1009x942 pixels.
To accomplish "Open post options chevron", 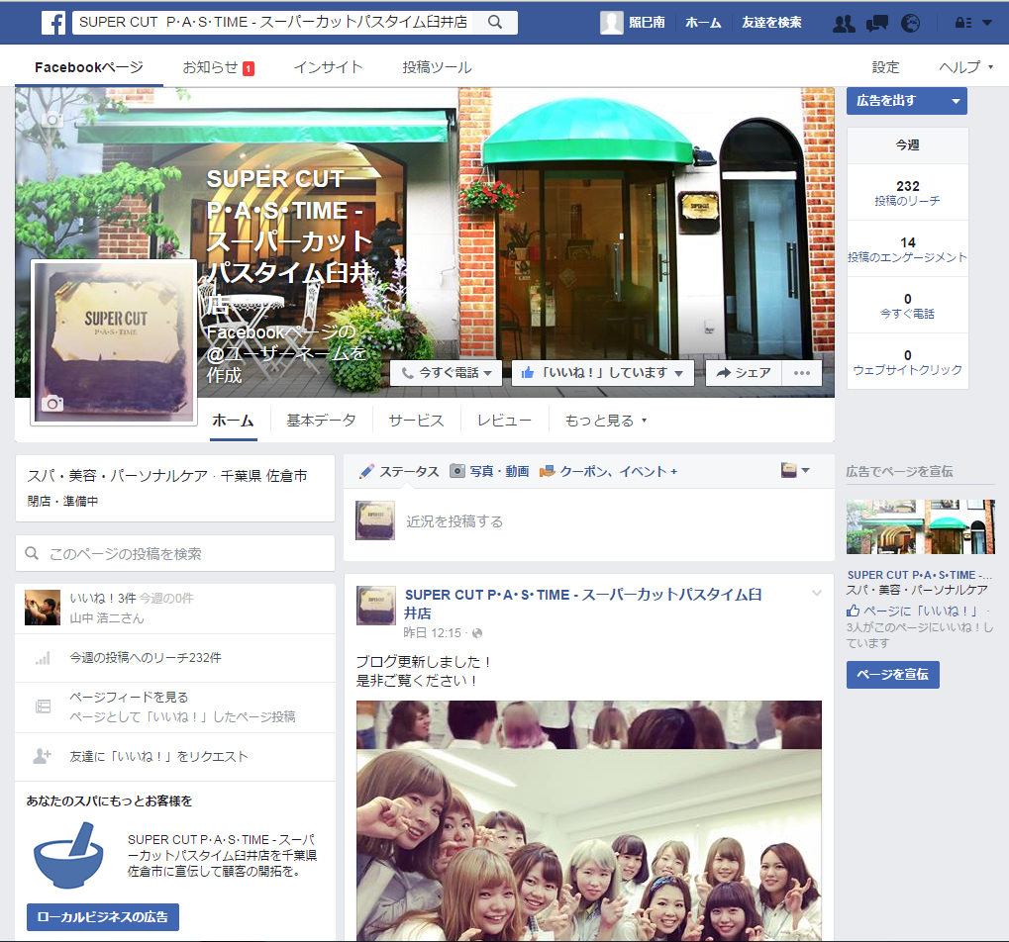I will pos(817,594).
